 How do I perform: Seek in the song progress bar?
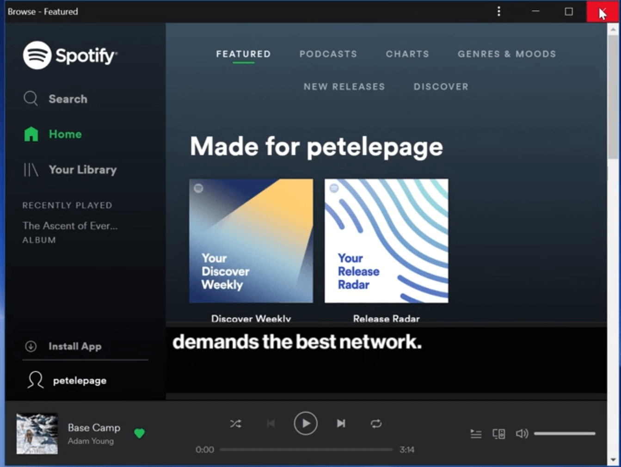(306, 449)
